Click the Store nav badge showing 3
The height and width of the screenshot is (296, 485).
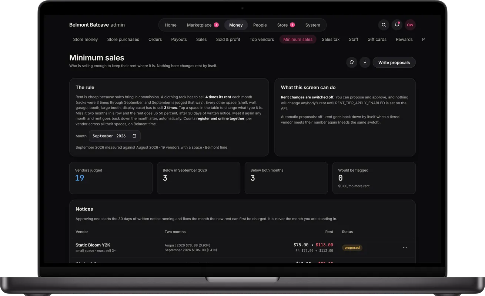tap(292, 25)
